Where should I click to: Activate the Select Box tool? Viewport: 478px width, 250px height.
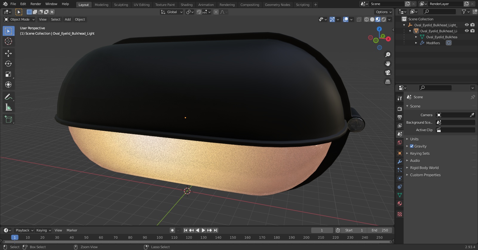(x=8, y=31)
